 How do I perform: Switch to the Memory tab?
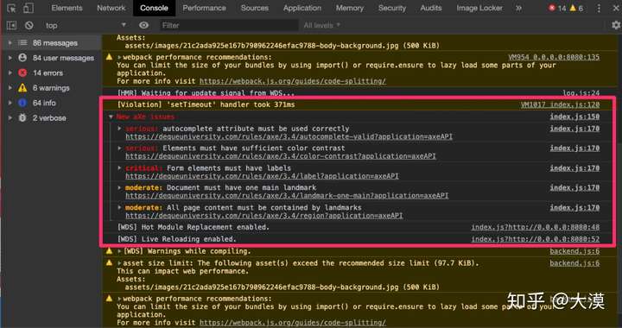(350, 8)
